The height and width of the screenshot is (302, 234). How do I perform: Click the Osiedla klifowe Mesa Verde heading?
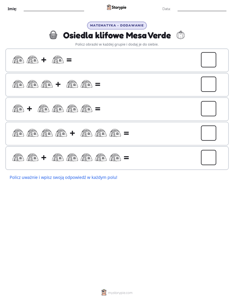click(117, 35)
